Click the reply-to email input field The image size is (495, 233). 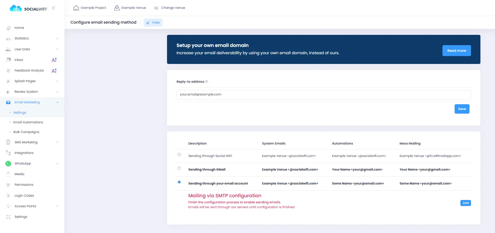point(323,95)
